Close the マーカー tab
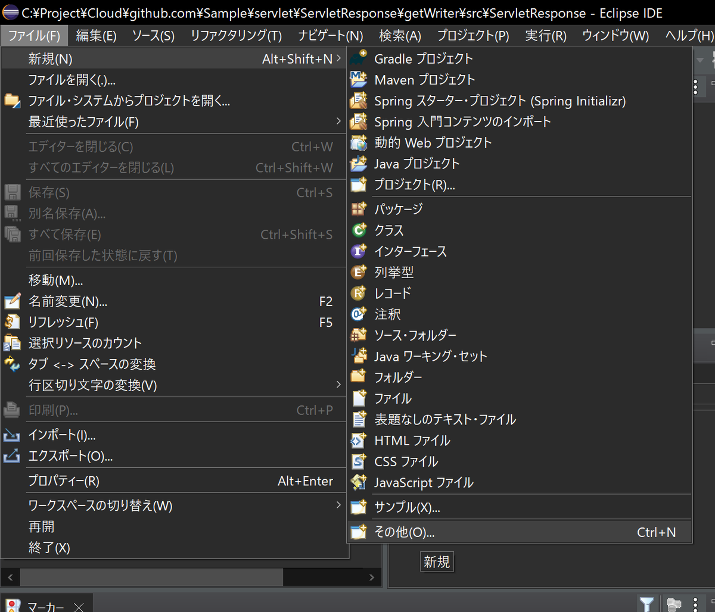 click(x=78, y=607)
